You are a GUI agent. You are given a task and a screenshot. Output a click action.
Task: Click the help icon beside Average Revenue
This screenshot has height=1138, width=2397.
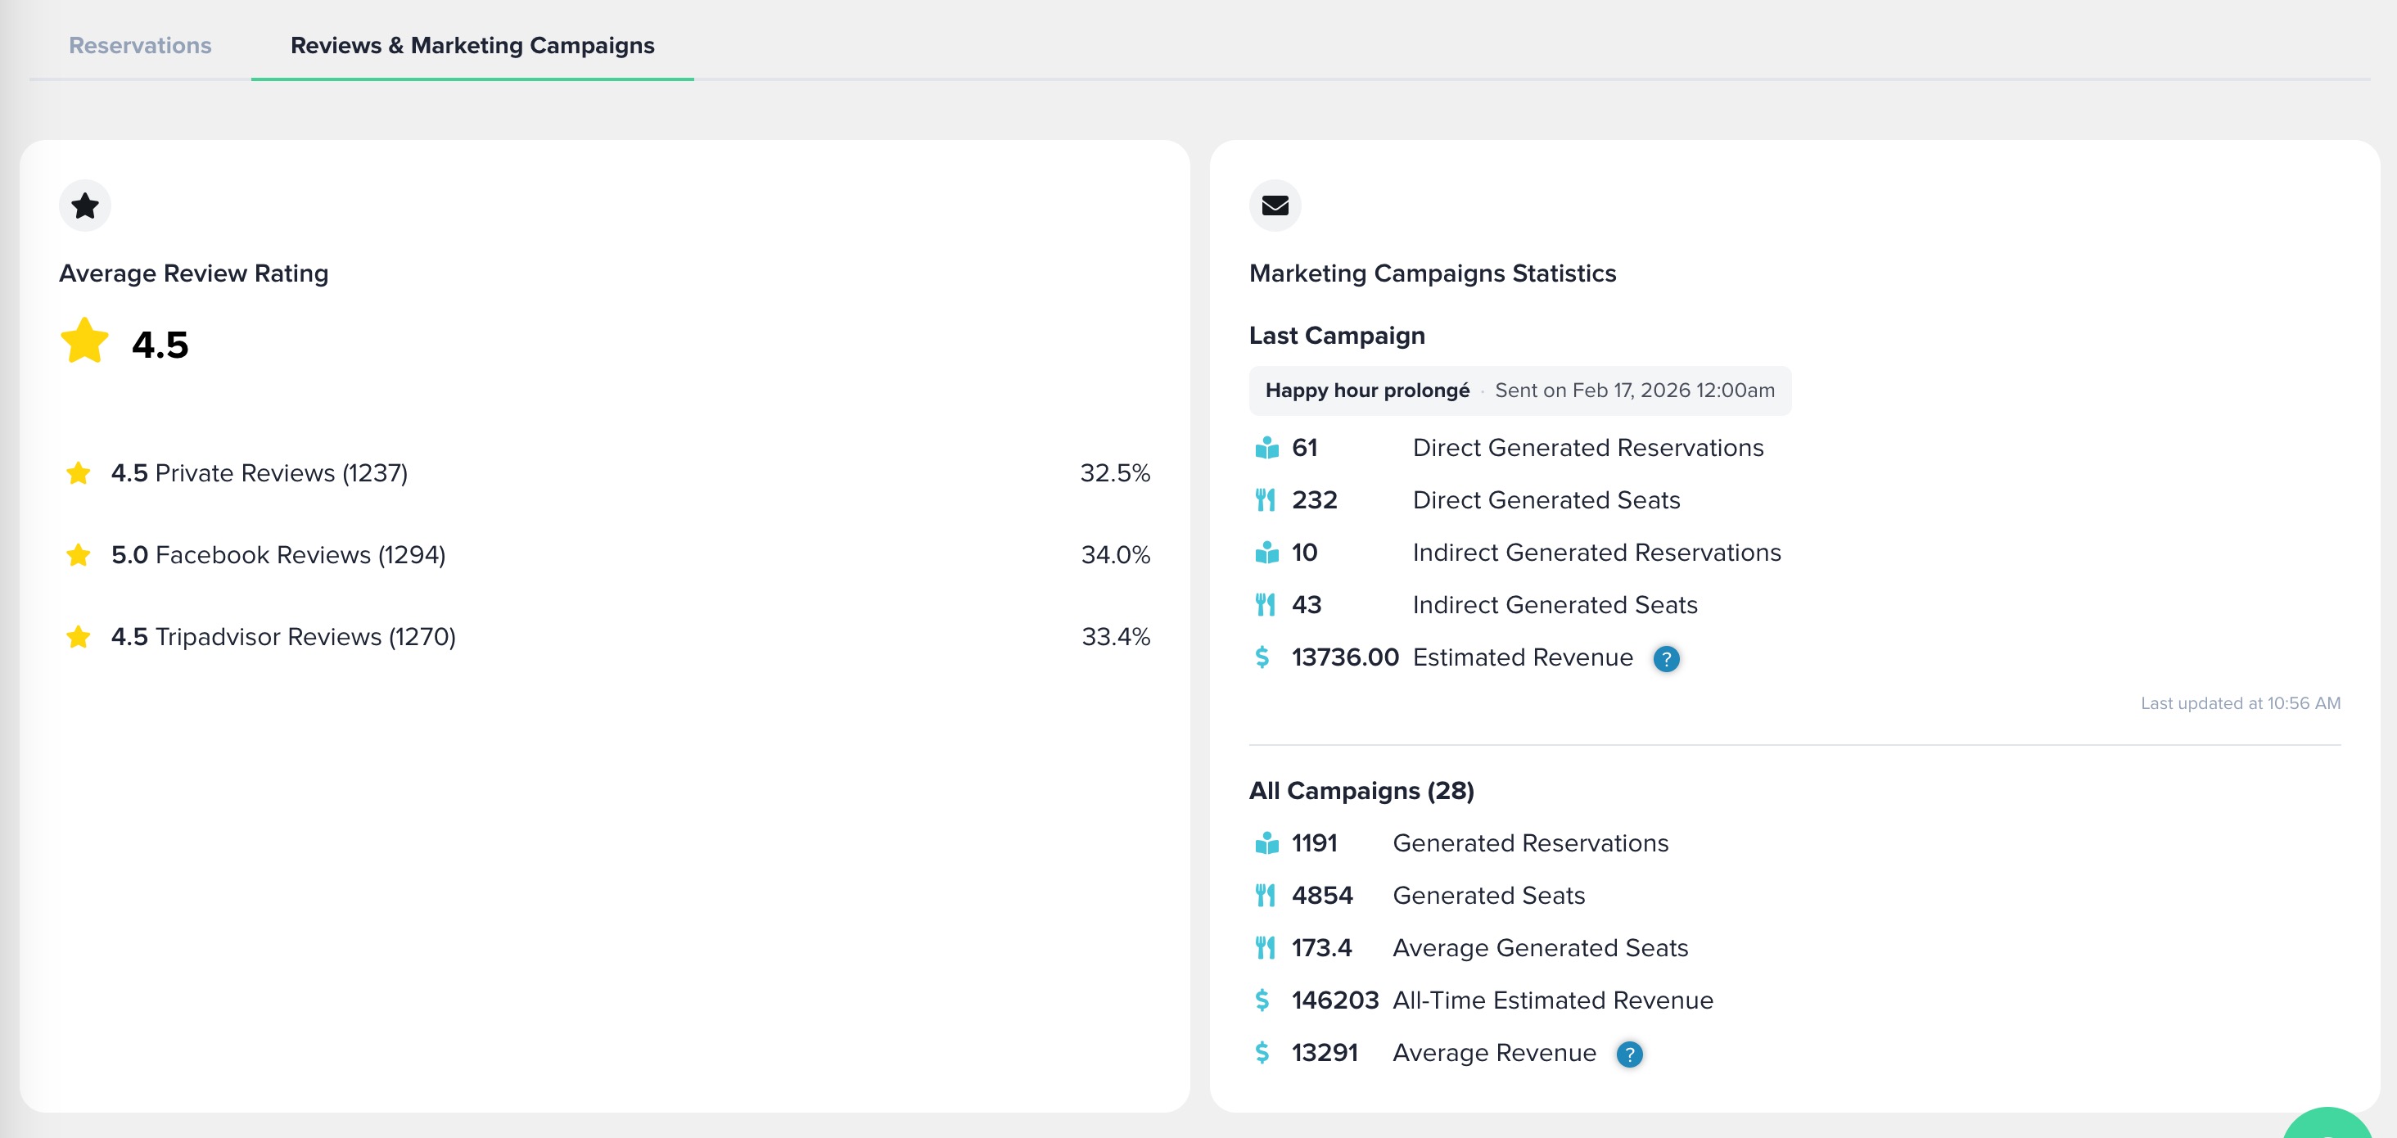[1628, 1054]
